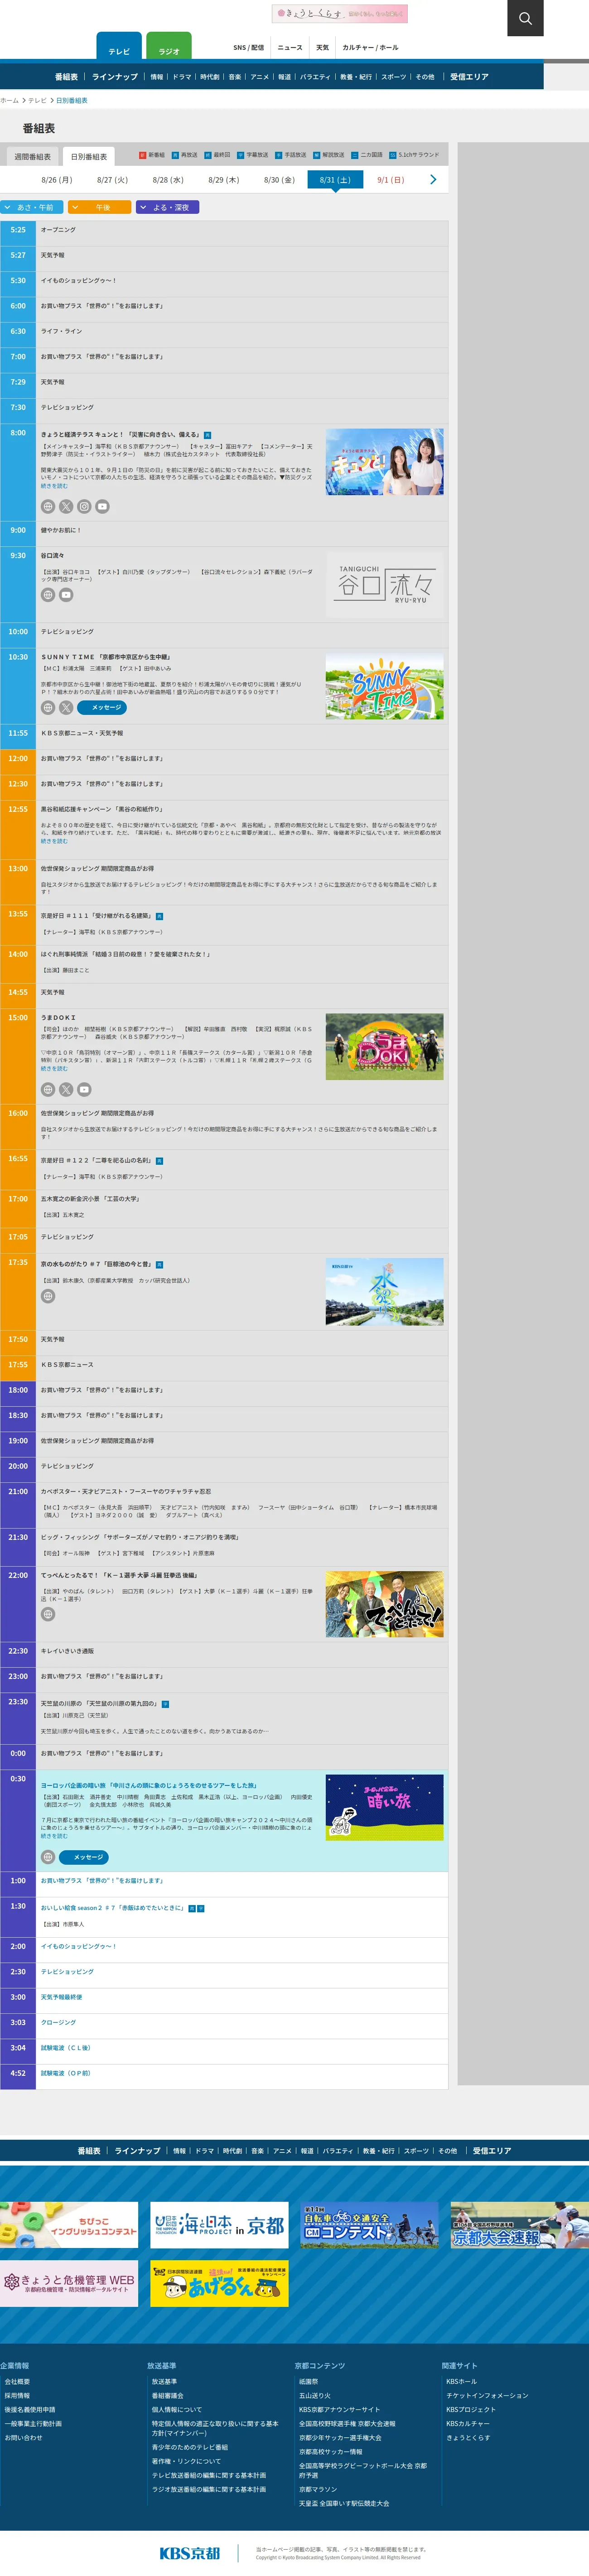Switch to the テレビ tab
Image resolution: width=589 pixels, height=2576 pixels.
pos(119,47)
